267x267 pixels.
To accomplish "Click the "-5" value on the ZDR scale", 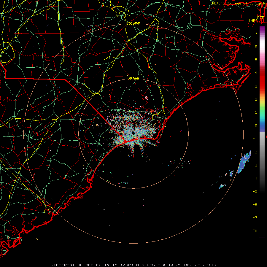I will click(x=255, y=191).
